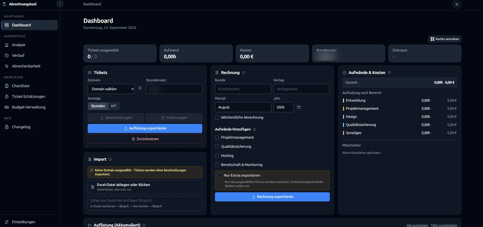The image size is (483, 227).
Task: Open domain settings sliders icon next to Domain
Action: click(x=140, y=88)
